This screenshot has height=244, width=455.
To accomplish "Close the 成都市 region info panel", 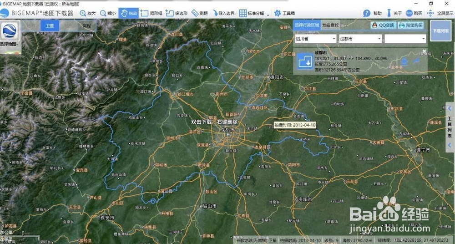I will tap(424, 51).
